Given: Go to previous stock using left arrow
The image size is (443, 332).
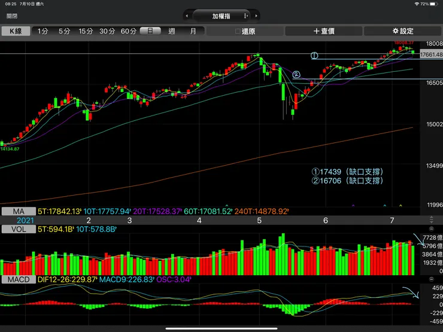Looking at the screenshot, I should coord(187,16).
